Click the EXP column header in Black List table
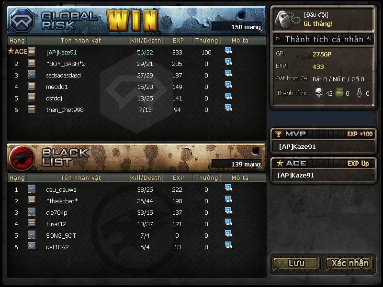The image size is (383, 287). tap(178, 177)
